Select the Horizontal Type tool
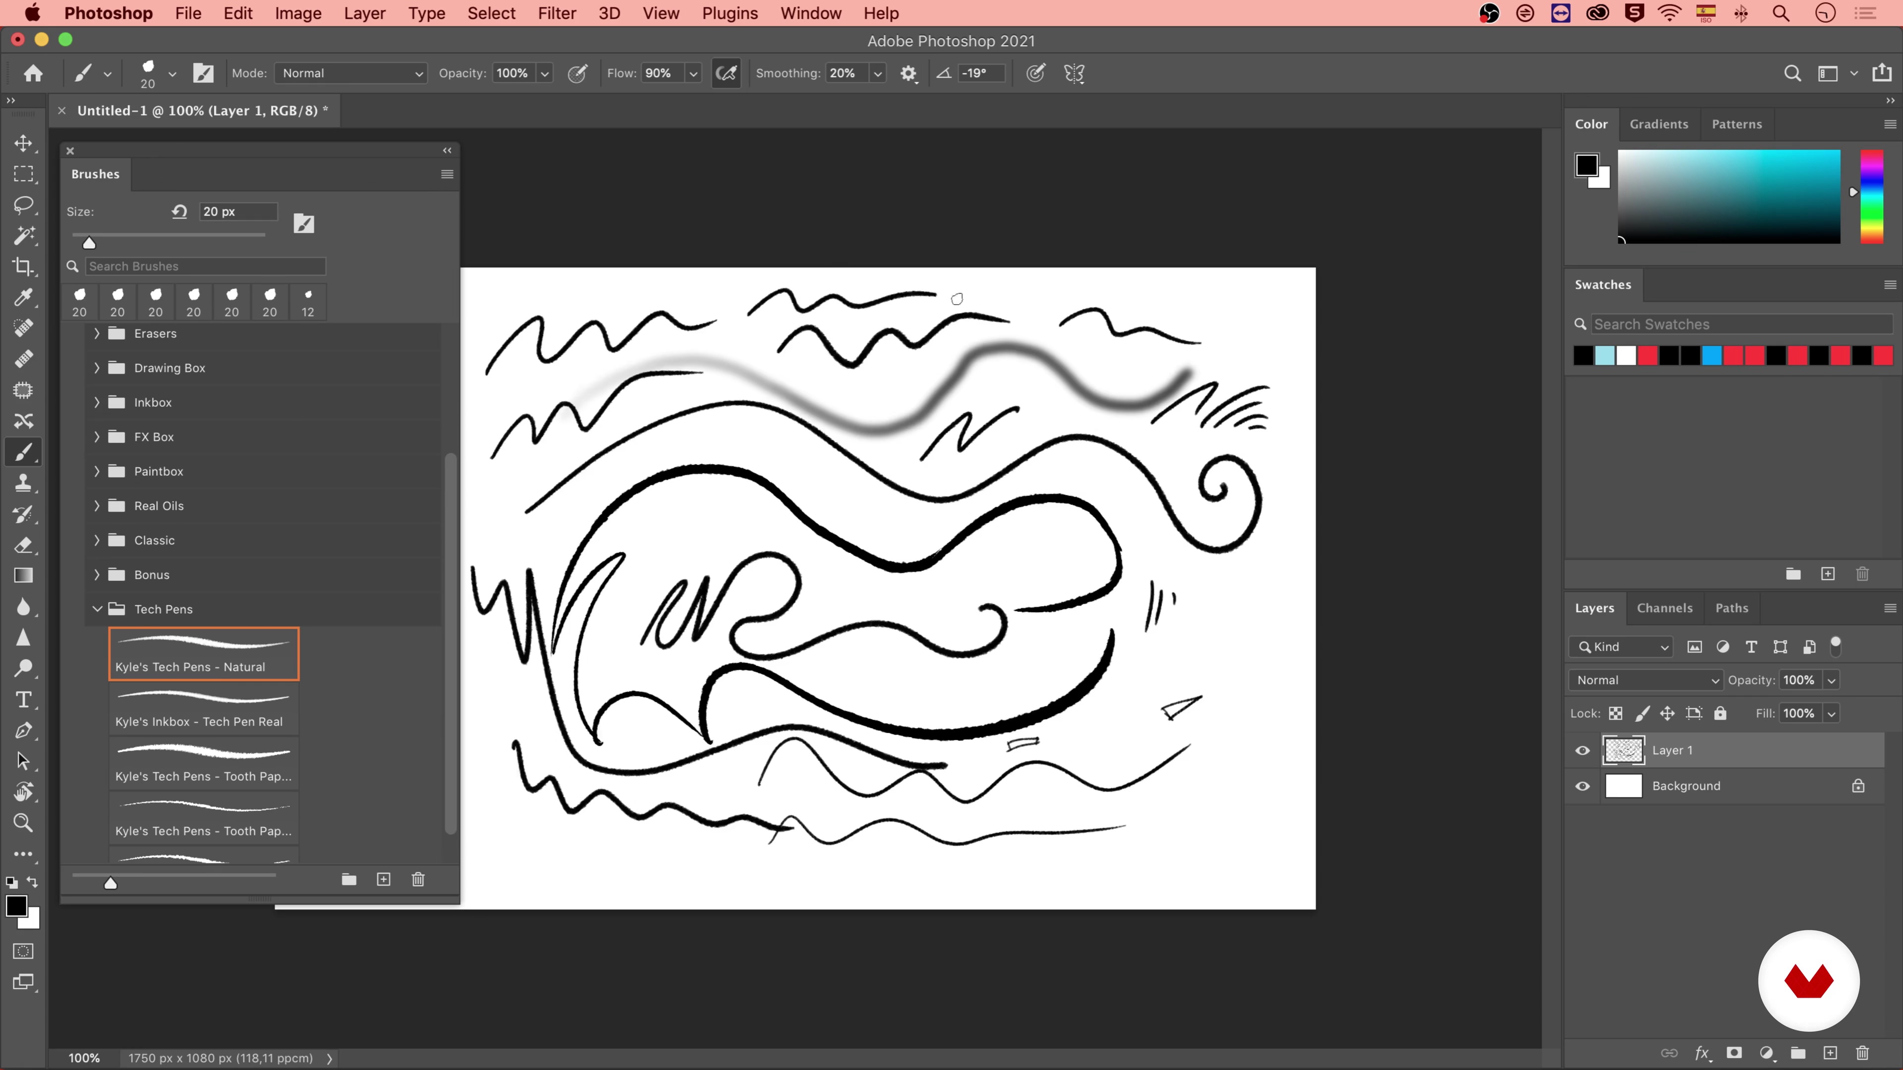The height and width of the screenshot is (1070, 1903). (24, 699)
